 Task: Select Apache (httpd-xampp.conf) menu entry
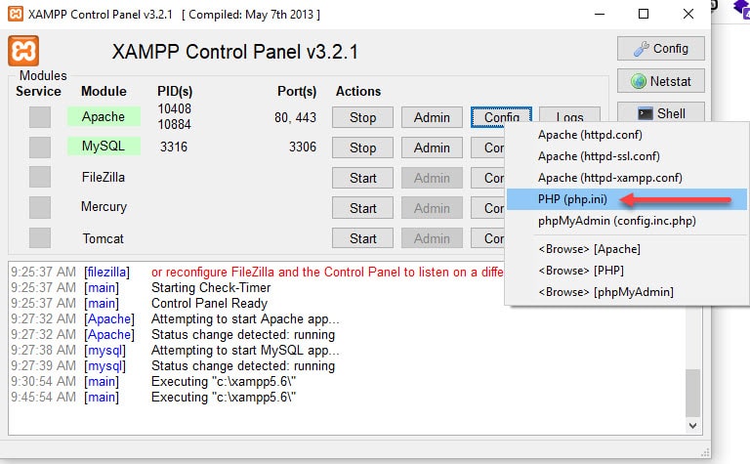coord(627,178)
